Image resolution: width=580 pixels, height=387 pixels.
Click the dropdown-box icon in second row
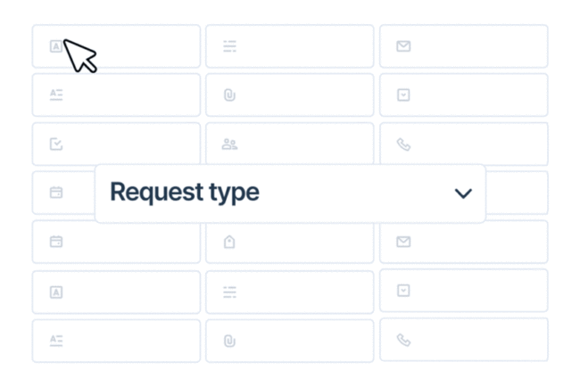(x=403, y=95)
